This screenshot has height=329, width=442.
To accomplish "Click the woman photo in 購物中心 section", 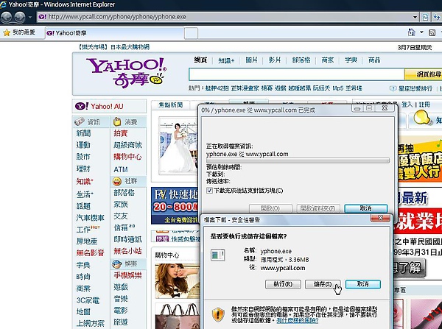I will click(x=177, y=281).
